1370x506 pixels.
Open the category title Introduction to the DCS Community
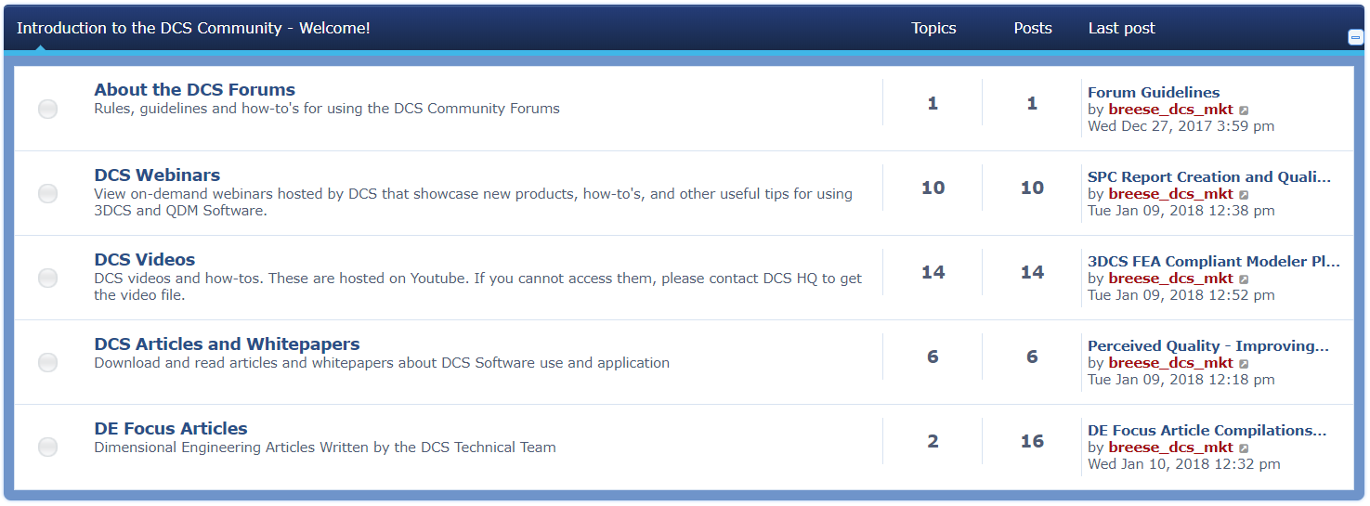[x=193, y=28]
